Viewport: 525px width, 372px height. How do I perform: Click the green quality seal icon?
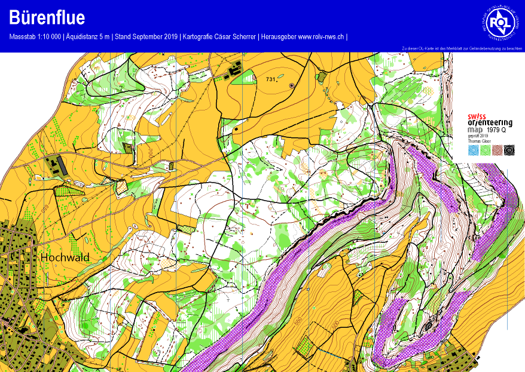pos(485,150)
